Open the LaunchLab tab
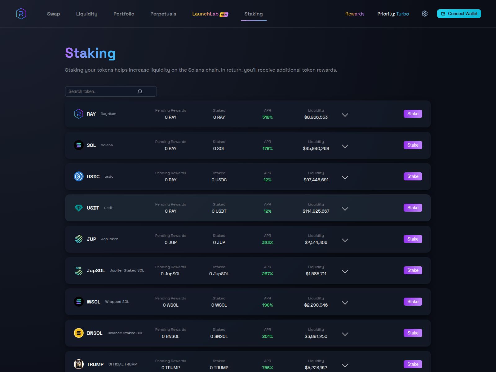This screenshot has height=372, width=496. click(205, 14)
